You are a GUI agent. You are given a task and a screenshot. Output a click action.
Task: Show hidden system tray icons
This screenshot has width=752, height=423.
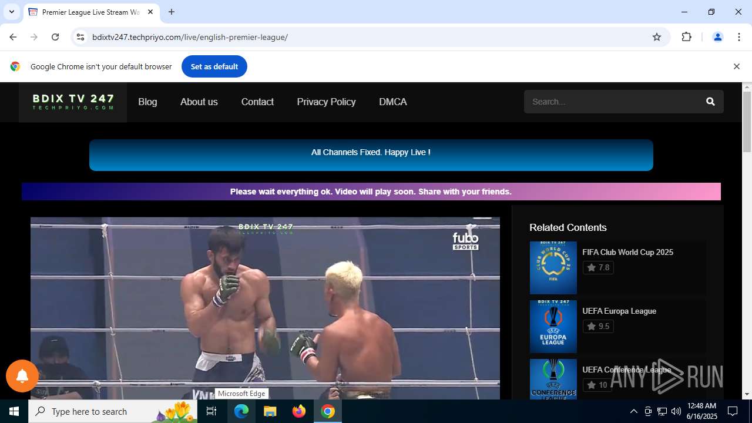tap(633, 411)
